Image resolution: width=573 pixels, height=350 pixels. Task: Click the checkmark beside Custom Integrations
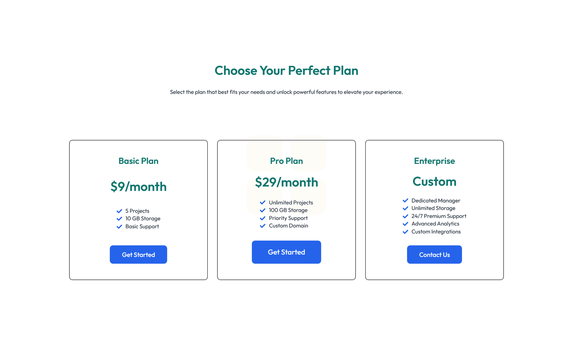pyautogui.click(x=406, y=232)
